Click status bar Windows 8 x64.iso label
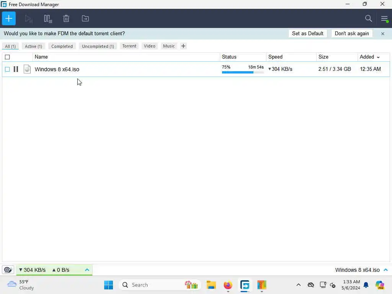The image size is (392, 294). pyautogui.click(x=357, y=270)
